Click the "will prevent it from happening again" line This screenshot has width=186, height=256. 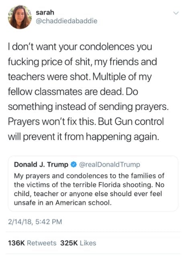point(83,137)
